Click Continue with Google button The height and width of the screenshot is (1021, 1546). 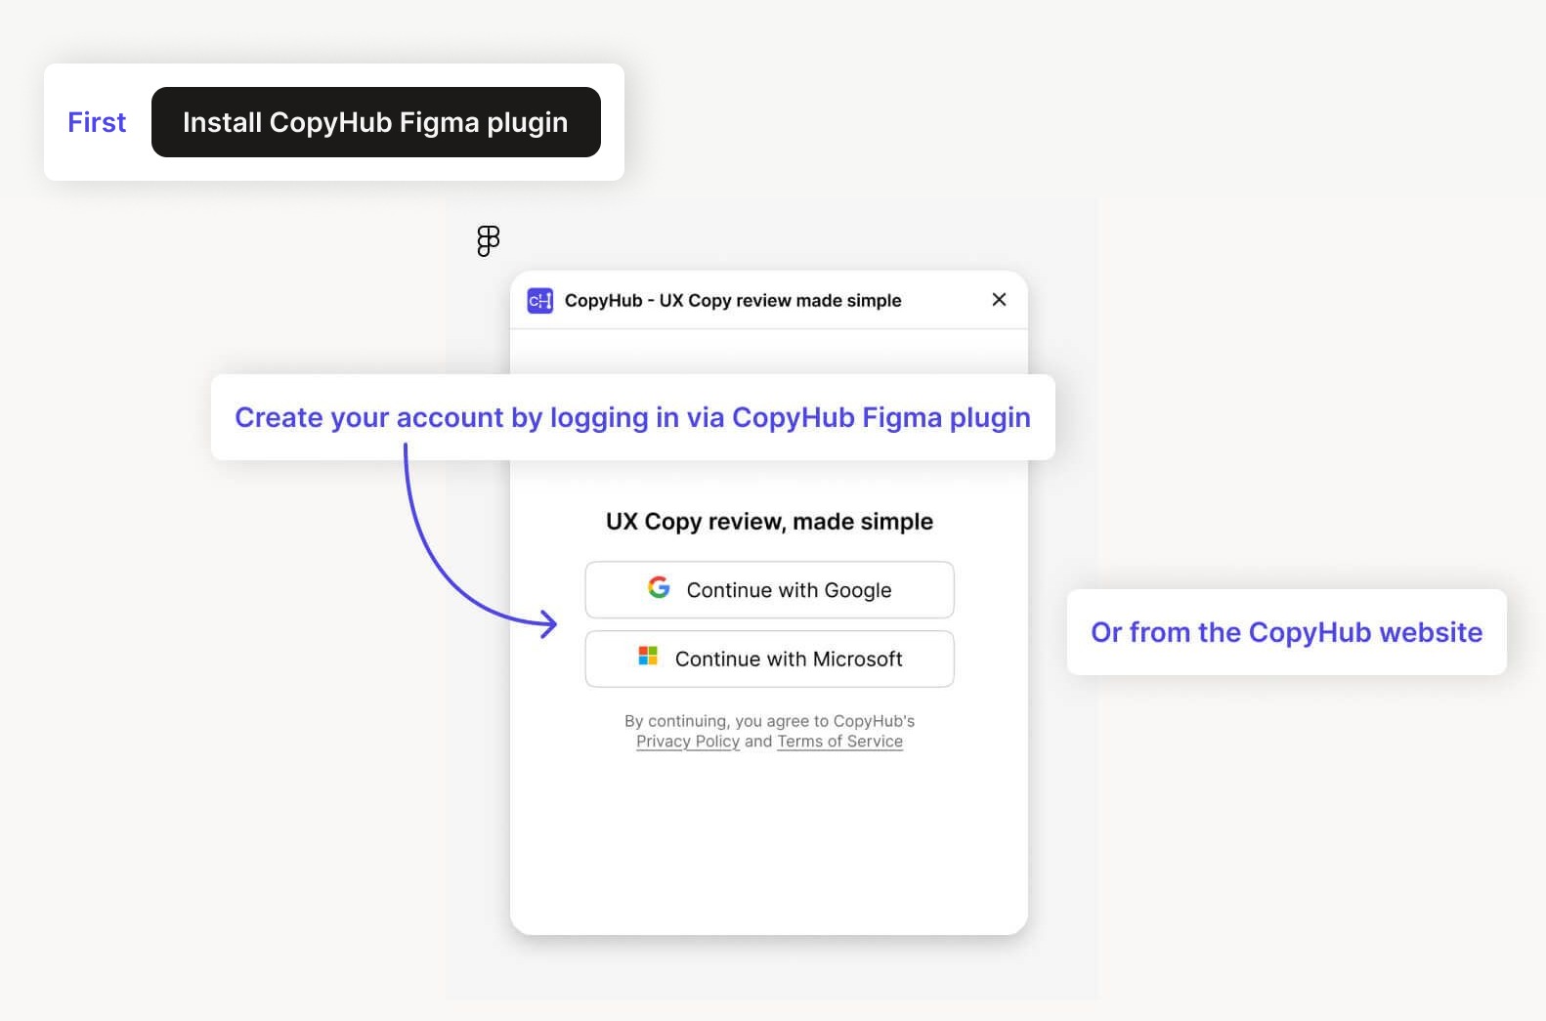(x=769, y=590)
